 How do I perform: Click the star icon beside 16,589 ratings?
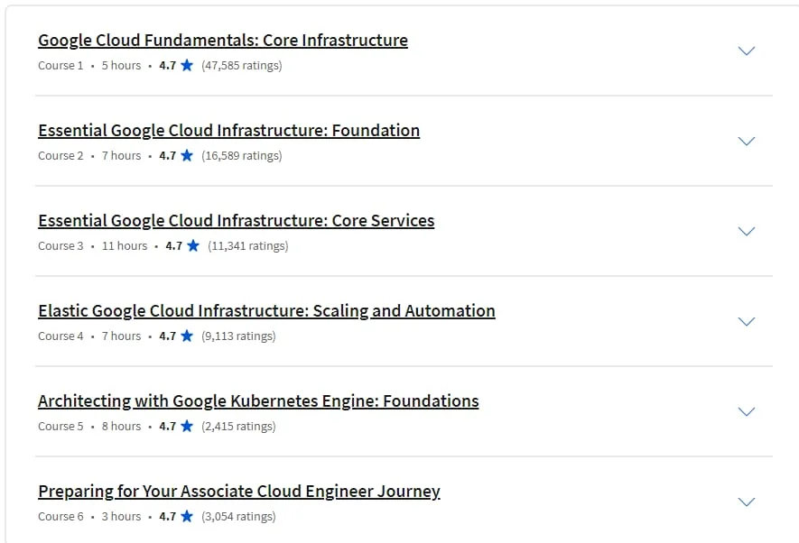(x=187, y=155)
